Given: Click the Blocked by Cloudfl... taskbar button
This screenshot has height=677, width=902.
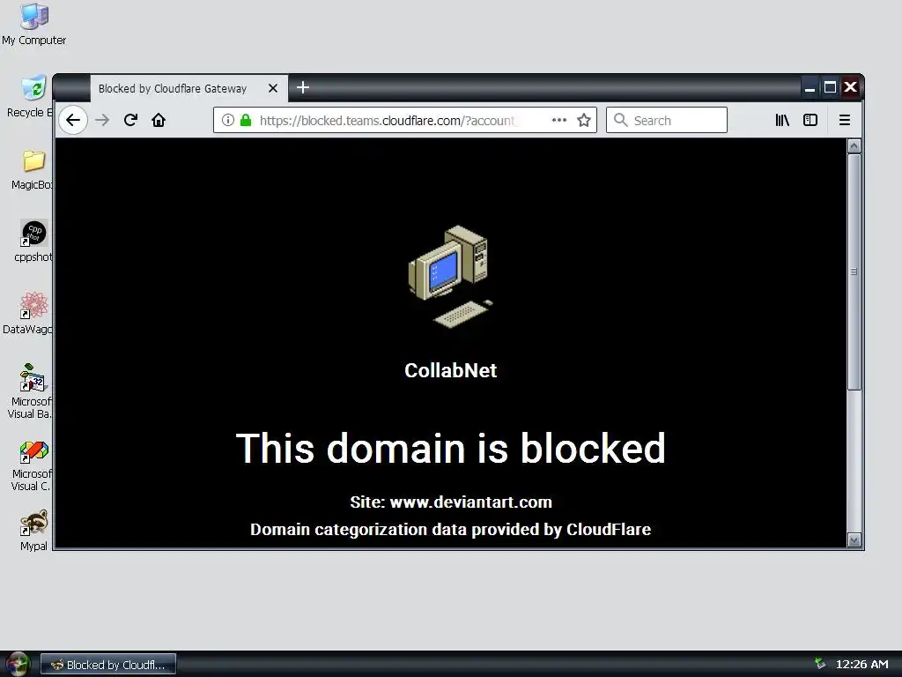Looking at the screenshot, I should (x=108, y=665).
